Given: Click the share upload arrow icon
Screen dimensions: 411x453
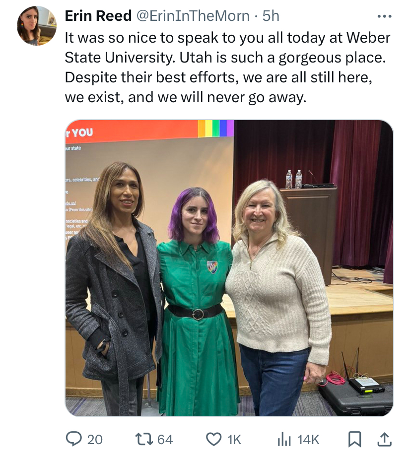Looking at the screenshot, I should (385, 439).
